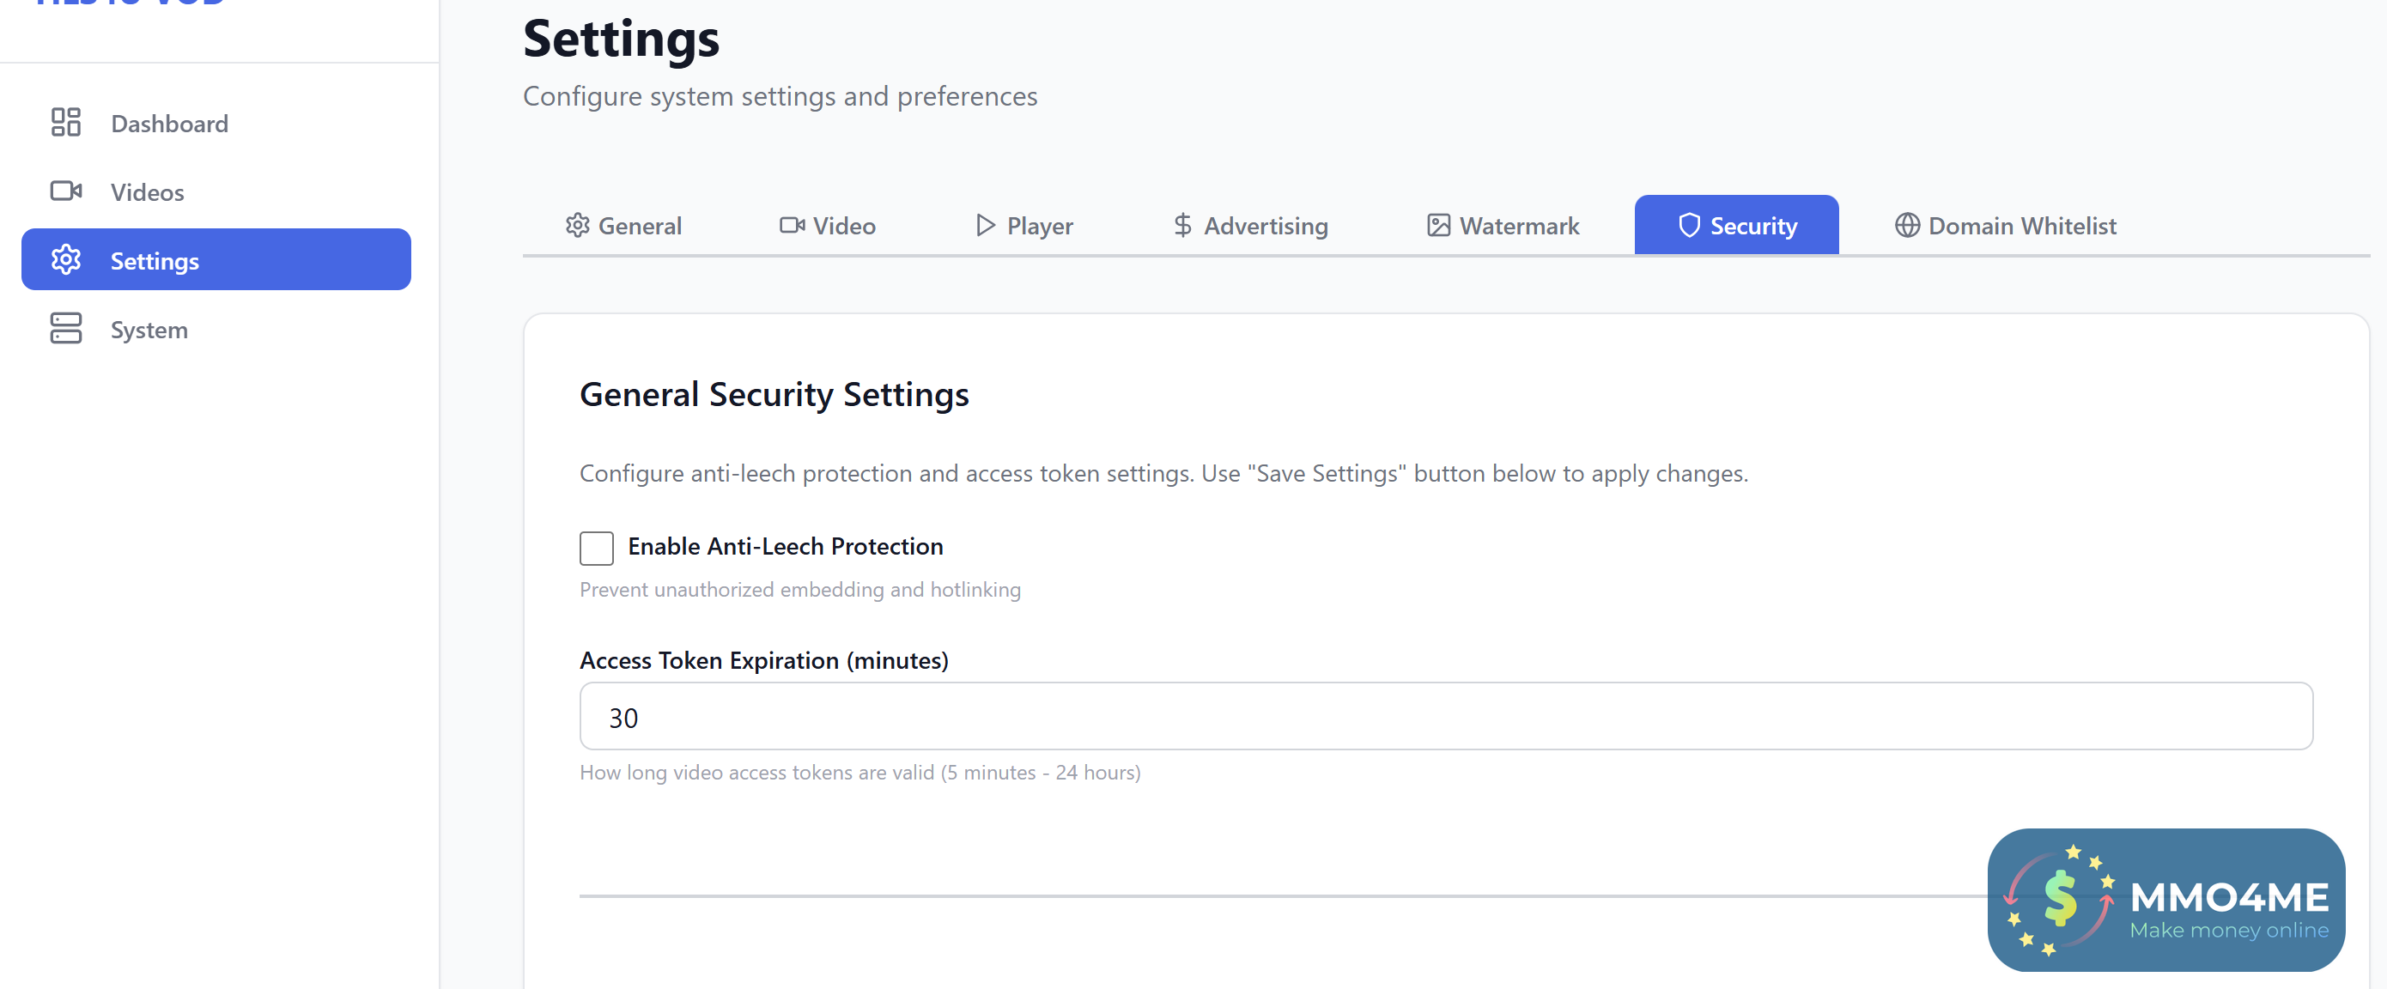This screenshot has height=989, width=2387.
Task: Go to Dashboard from sidebar
Action: (x=168, y=124)
